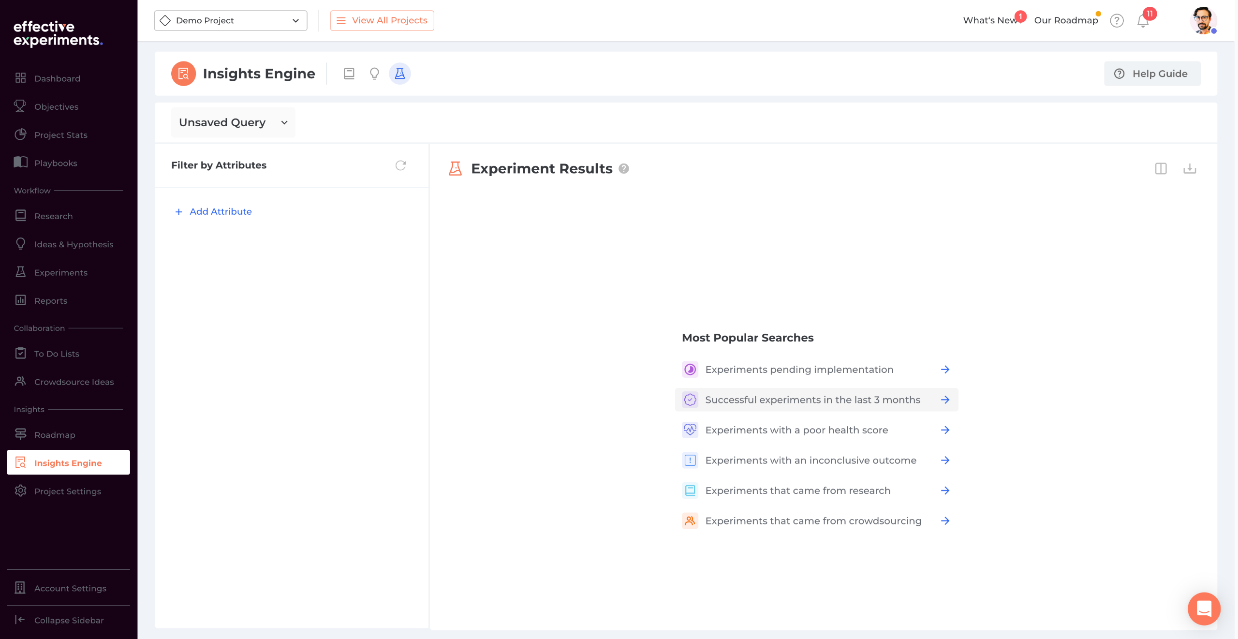1238x639 pixels.
Task: Open the top bar help question icon
Action: (x=1117, y=21)
